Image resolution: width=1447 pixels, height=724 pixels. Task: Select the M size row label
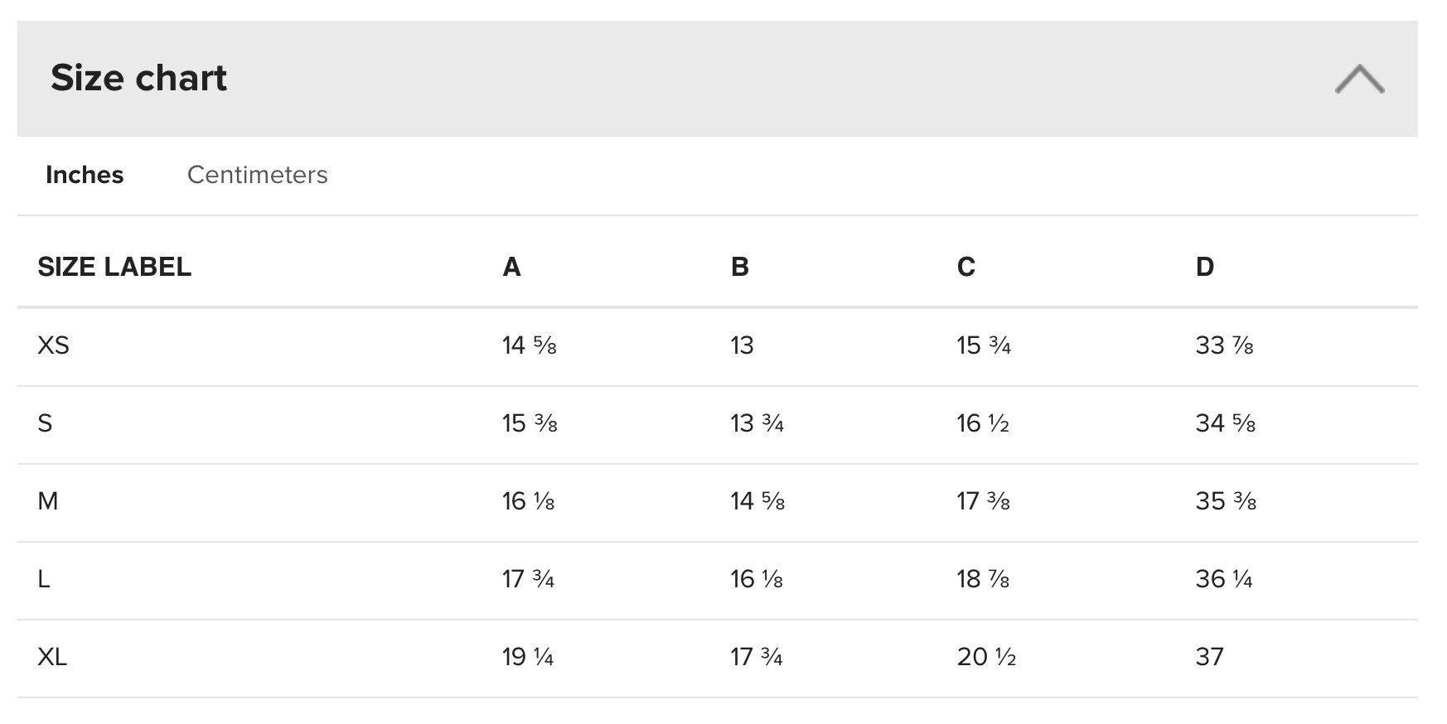[x=48, y=501]
